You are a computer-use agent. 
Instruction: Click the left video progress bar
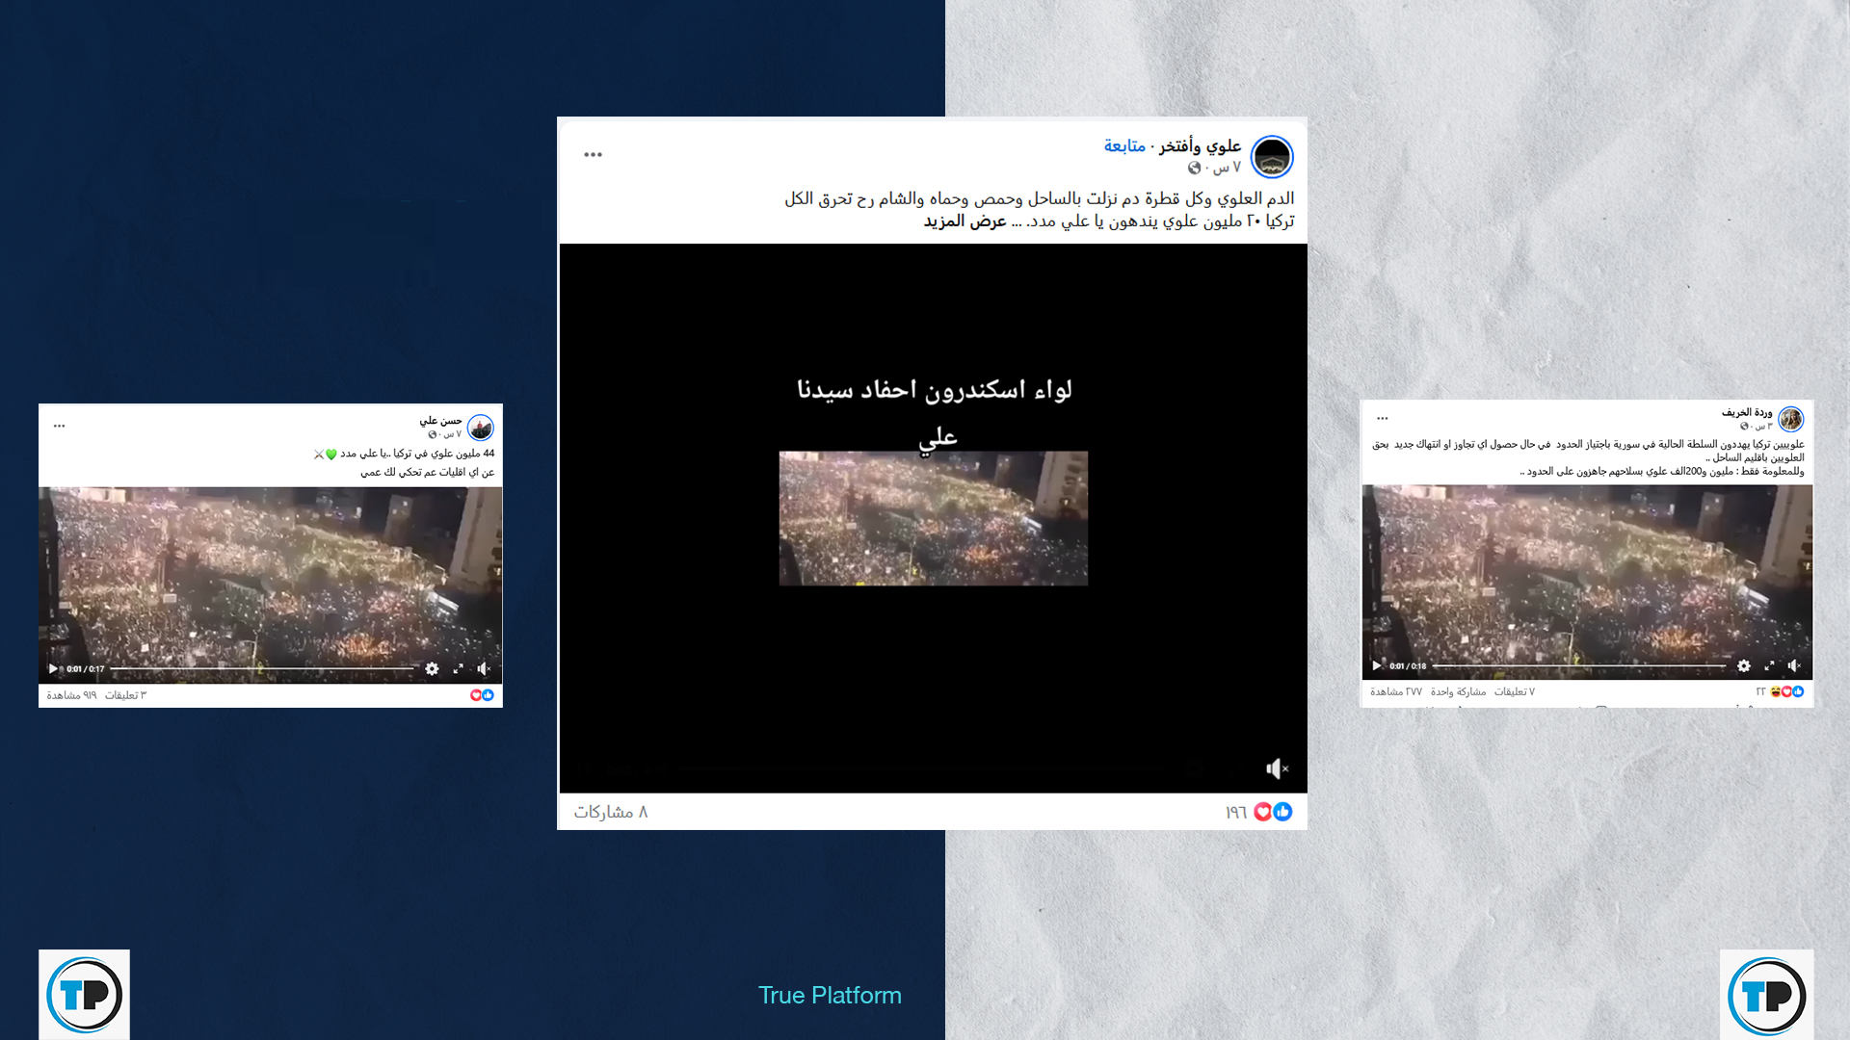pos(260,668)
